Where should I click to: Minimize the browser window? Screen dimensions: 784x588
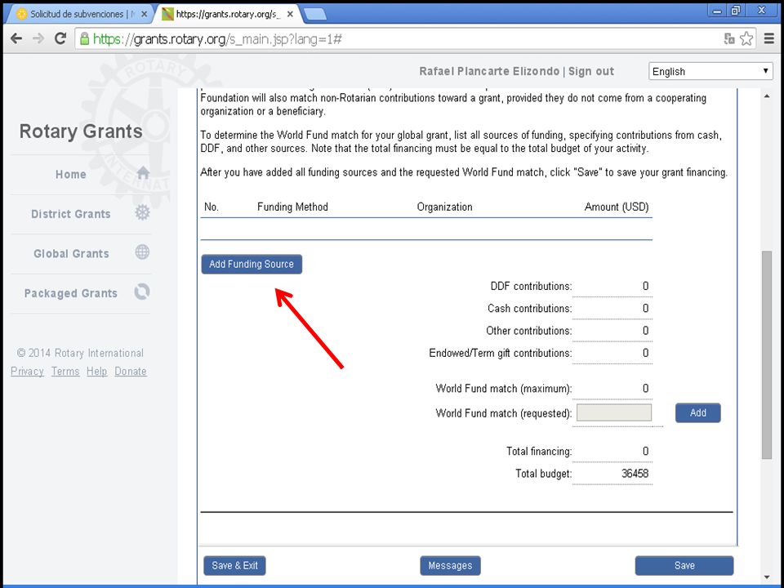pyautogui.click(x=717, y=11)
